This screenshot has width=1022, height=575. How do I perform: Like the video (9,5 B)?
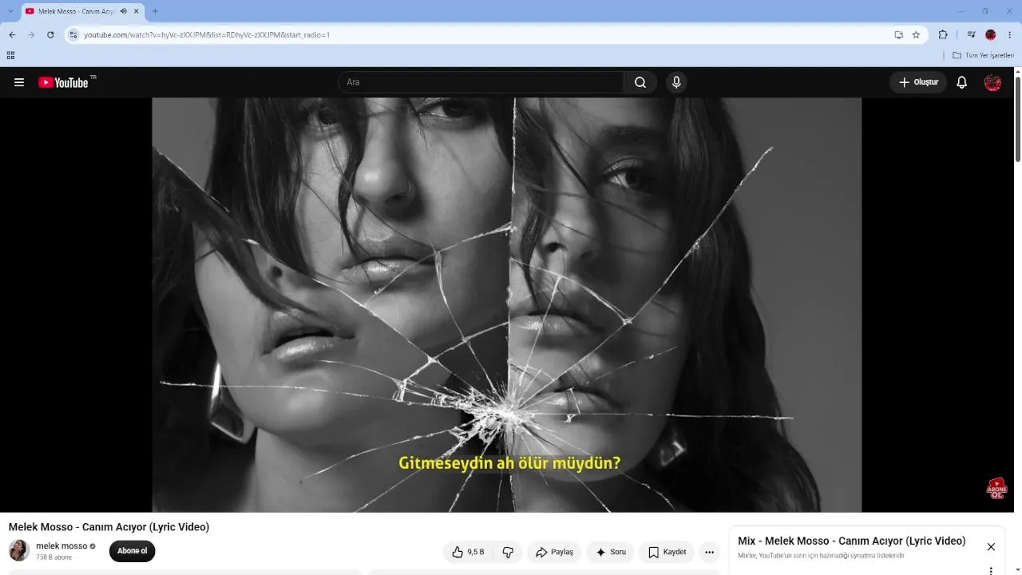pyautogui.click(x=468, y=552)
